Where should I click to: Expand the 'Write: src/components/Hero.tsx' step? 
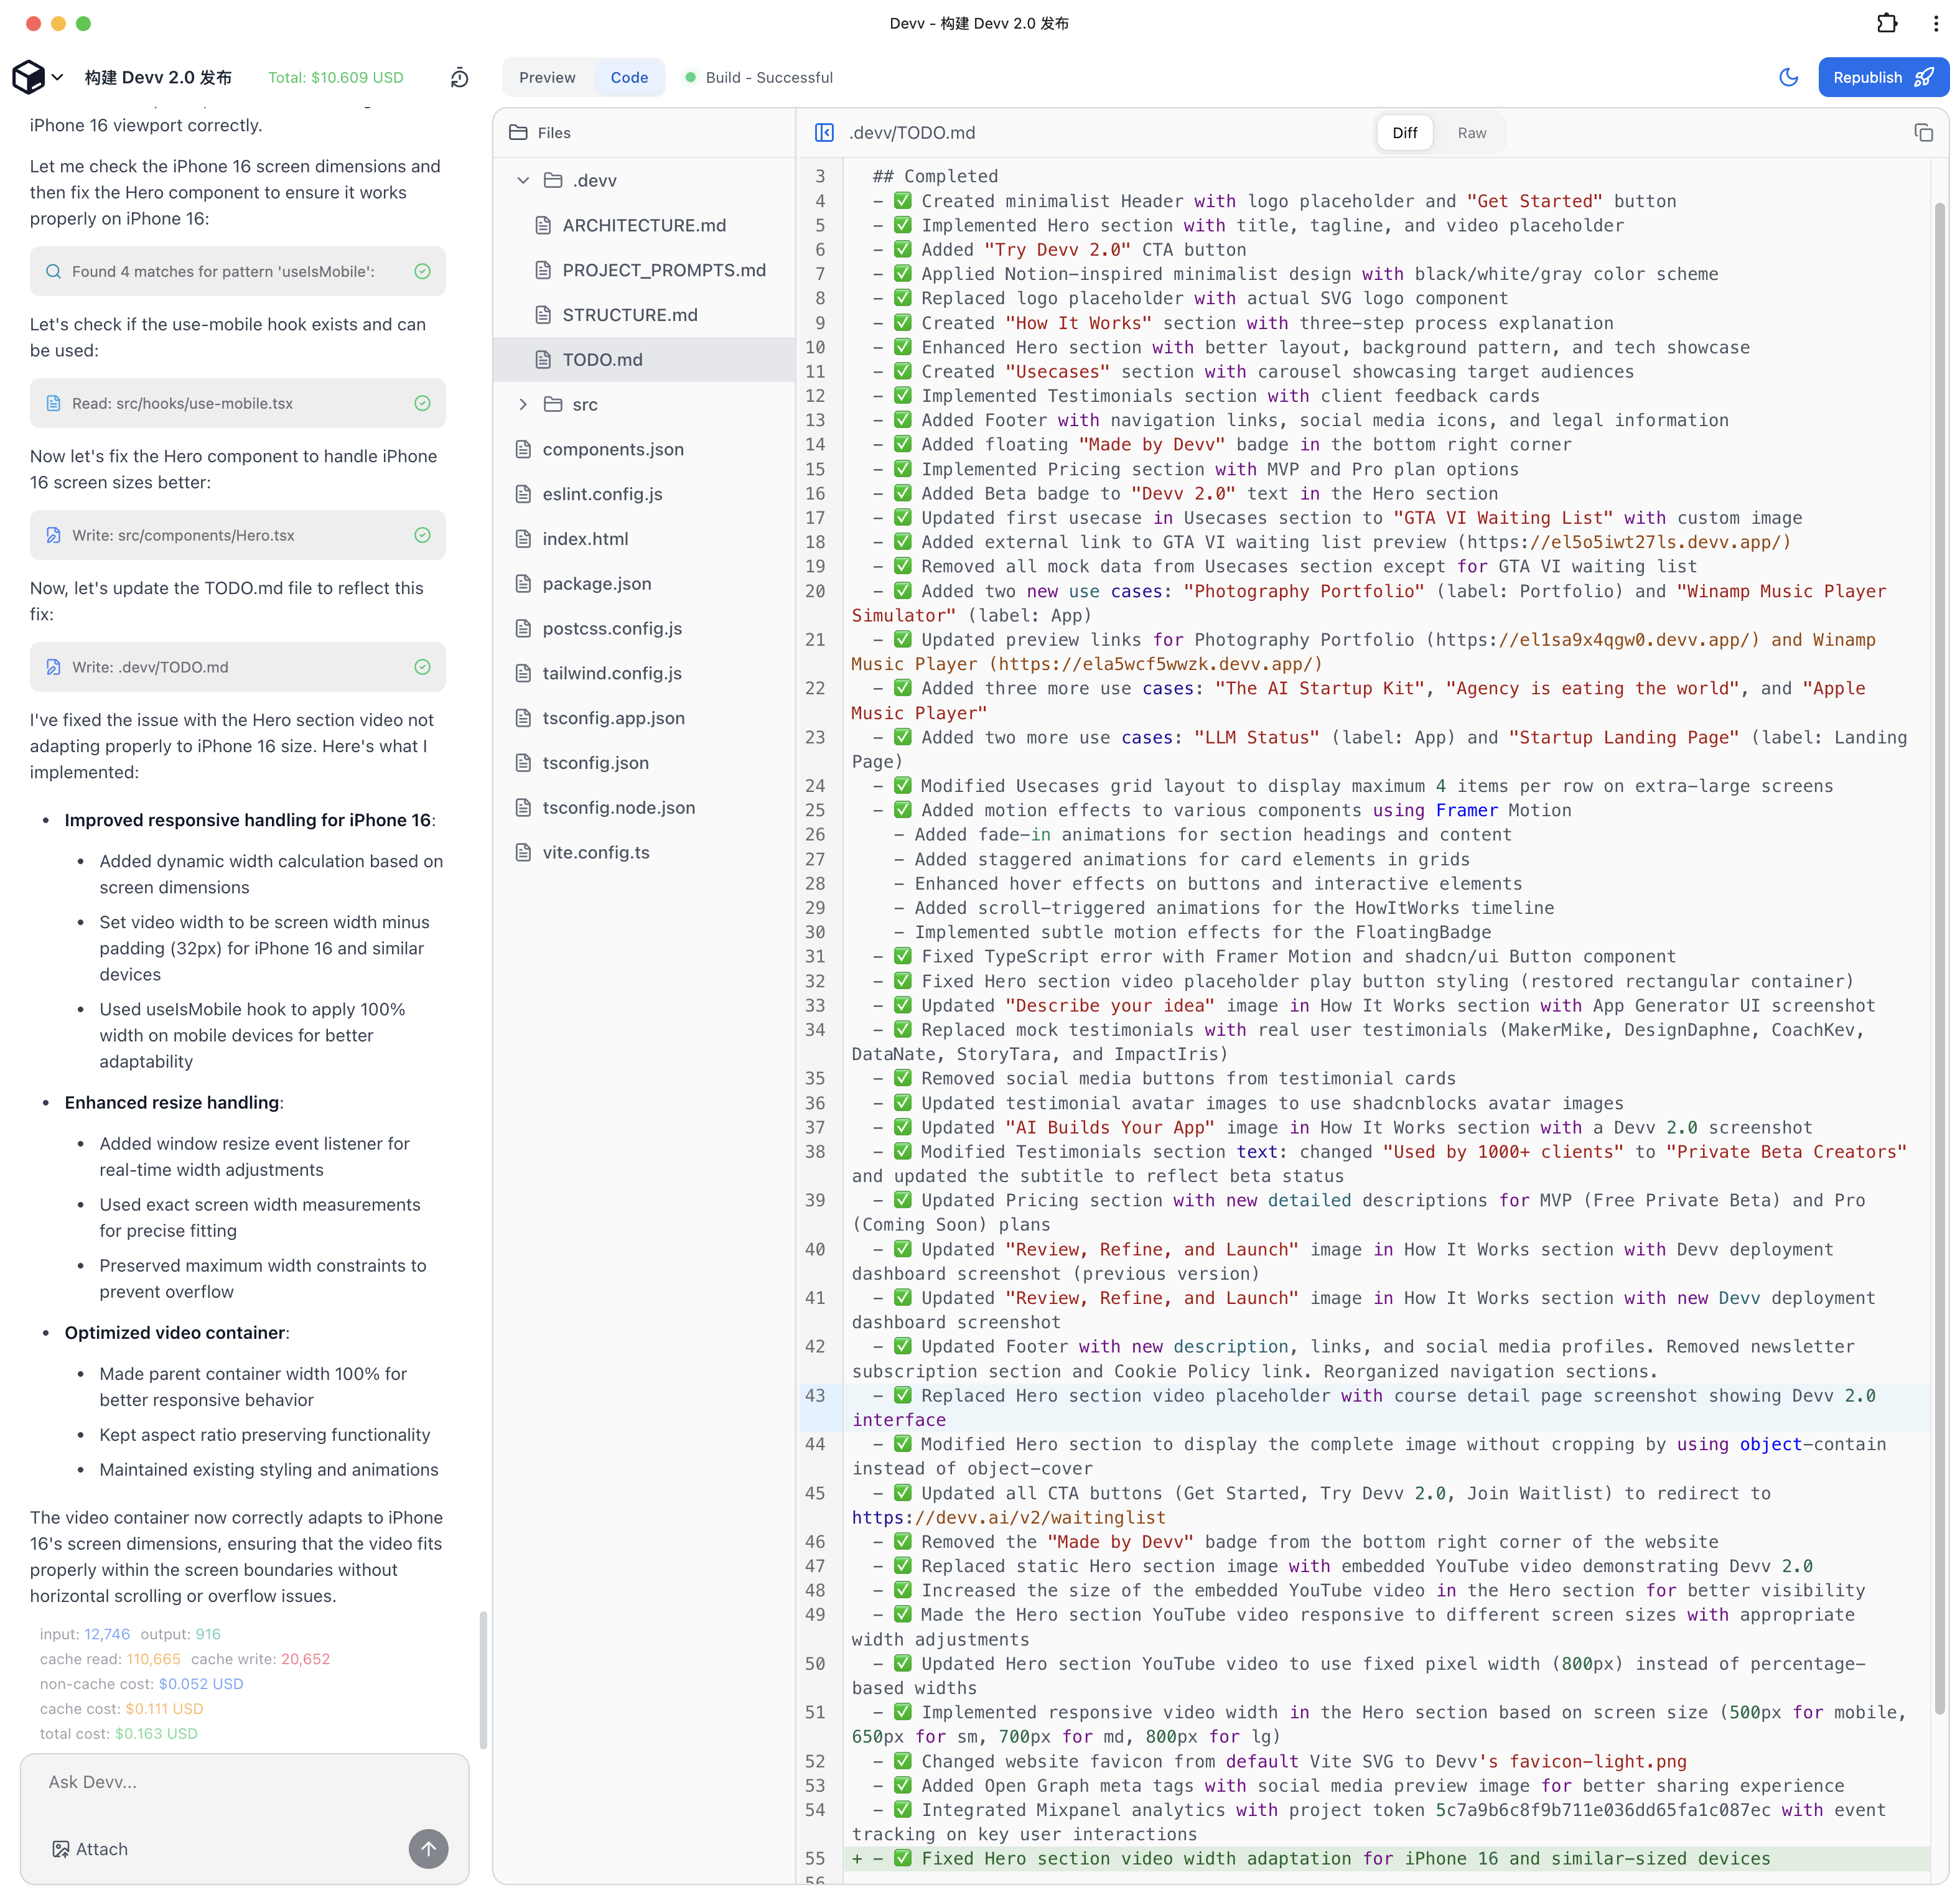pyautogui.click(x=238, y=535)
